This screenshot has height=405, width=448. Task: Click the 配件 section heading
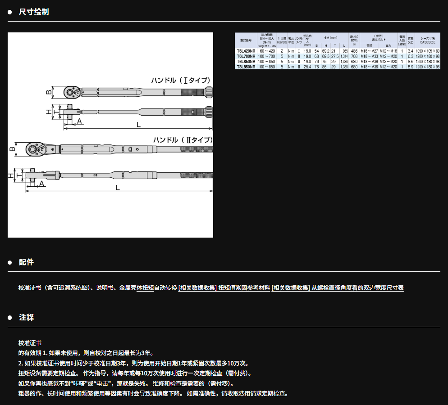point(26,262)
